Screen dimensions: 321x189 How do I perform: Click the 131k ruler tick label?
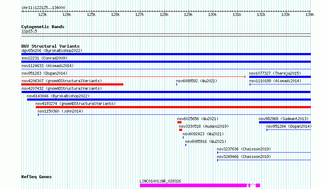(x=237, y=14)
